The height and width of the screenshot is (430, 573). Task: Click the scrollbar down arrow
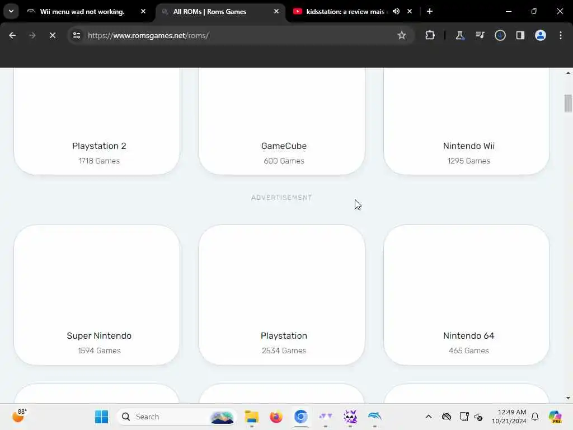(x=568, y=398)
